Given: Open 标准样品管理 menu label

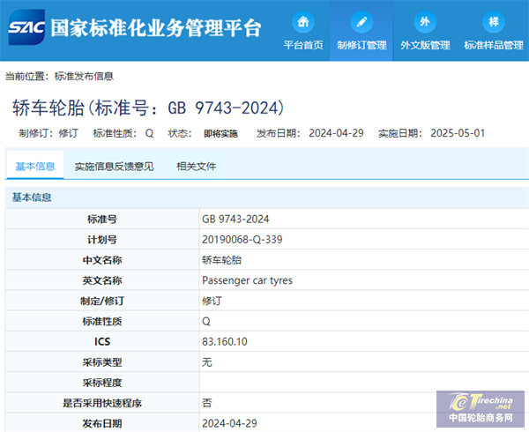Looking at the screenshot, I should coord(494,45).
